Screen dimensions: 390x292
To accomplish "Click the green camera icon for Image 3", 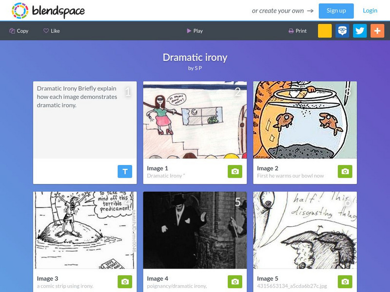I will click(x=125, y=282).
